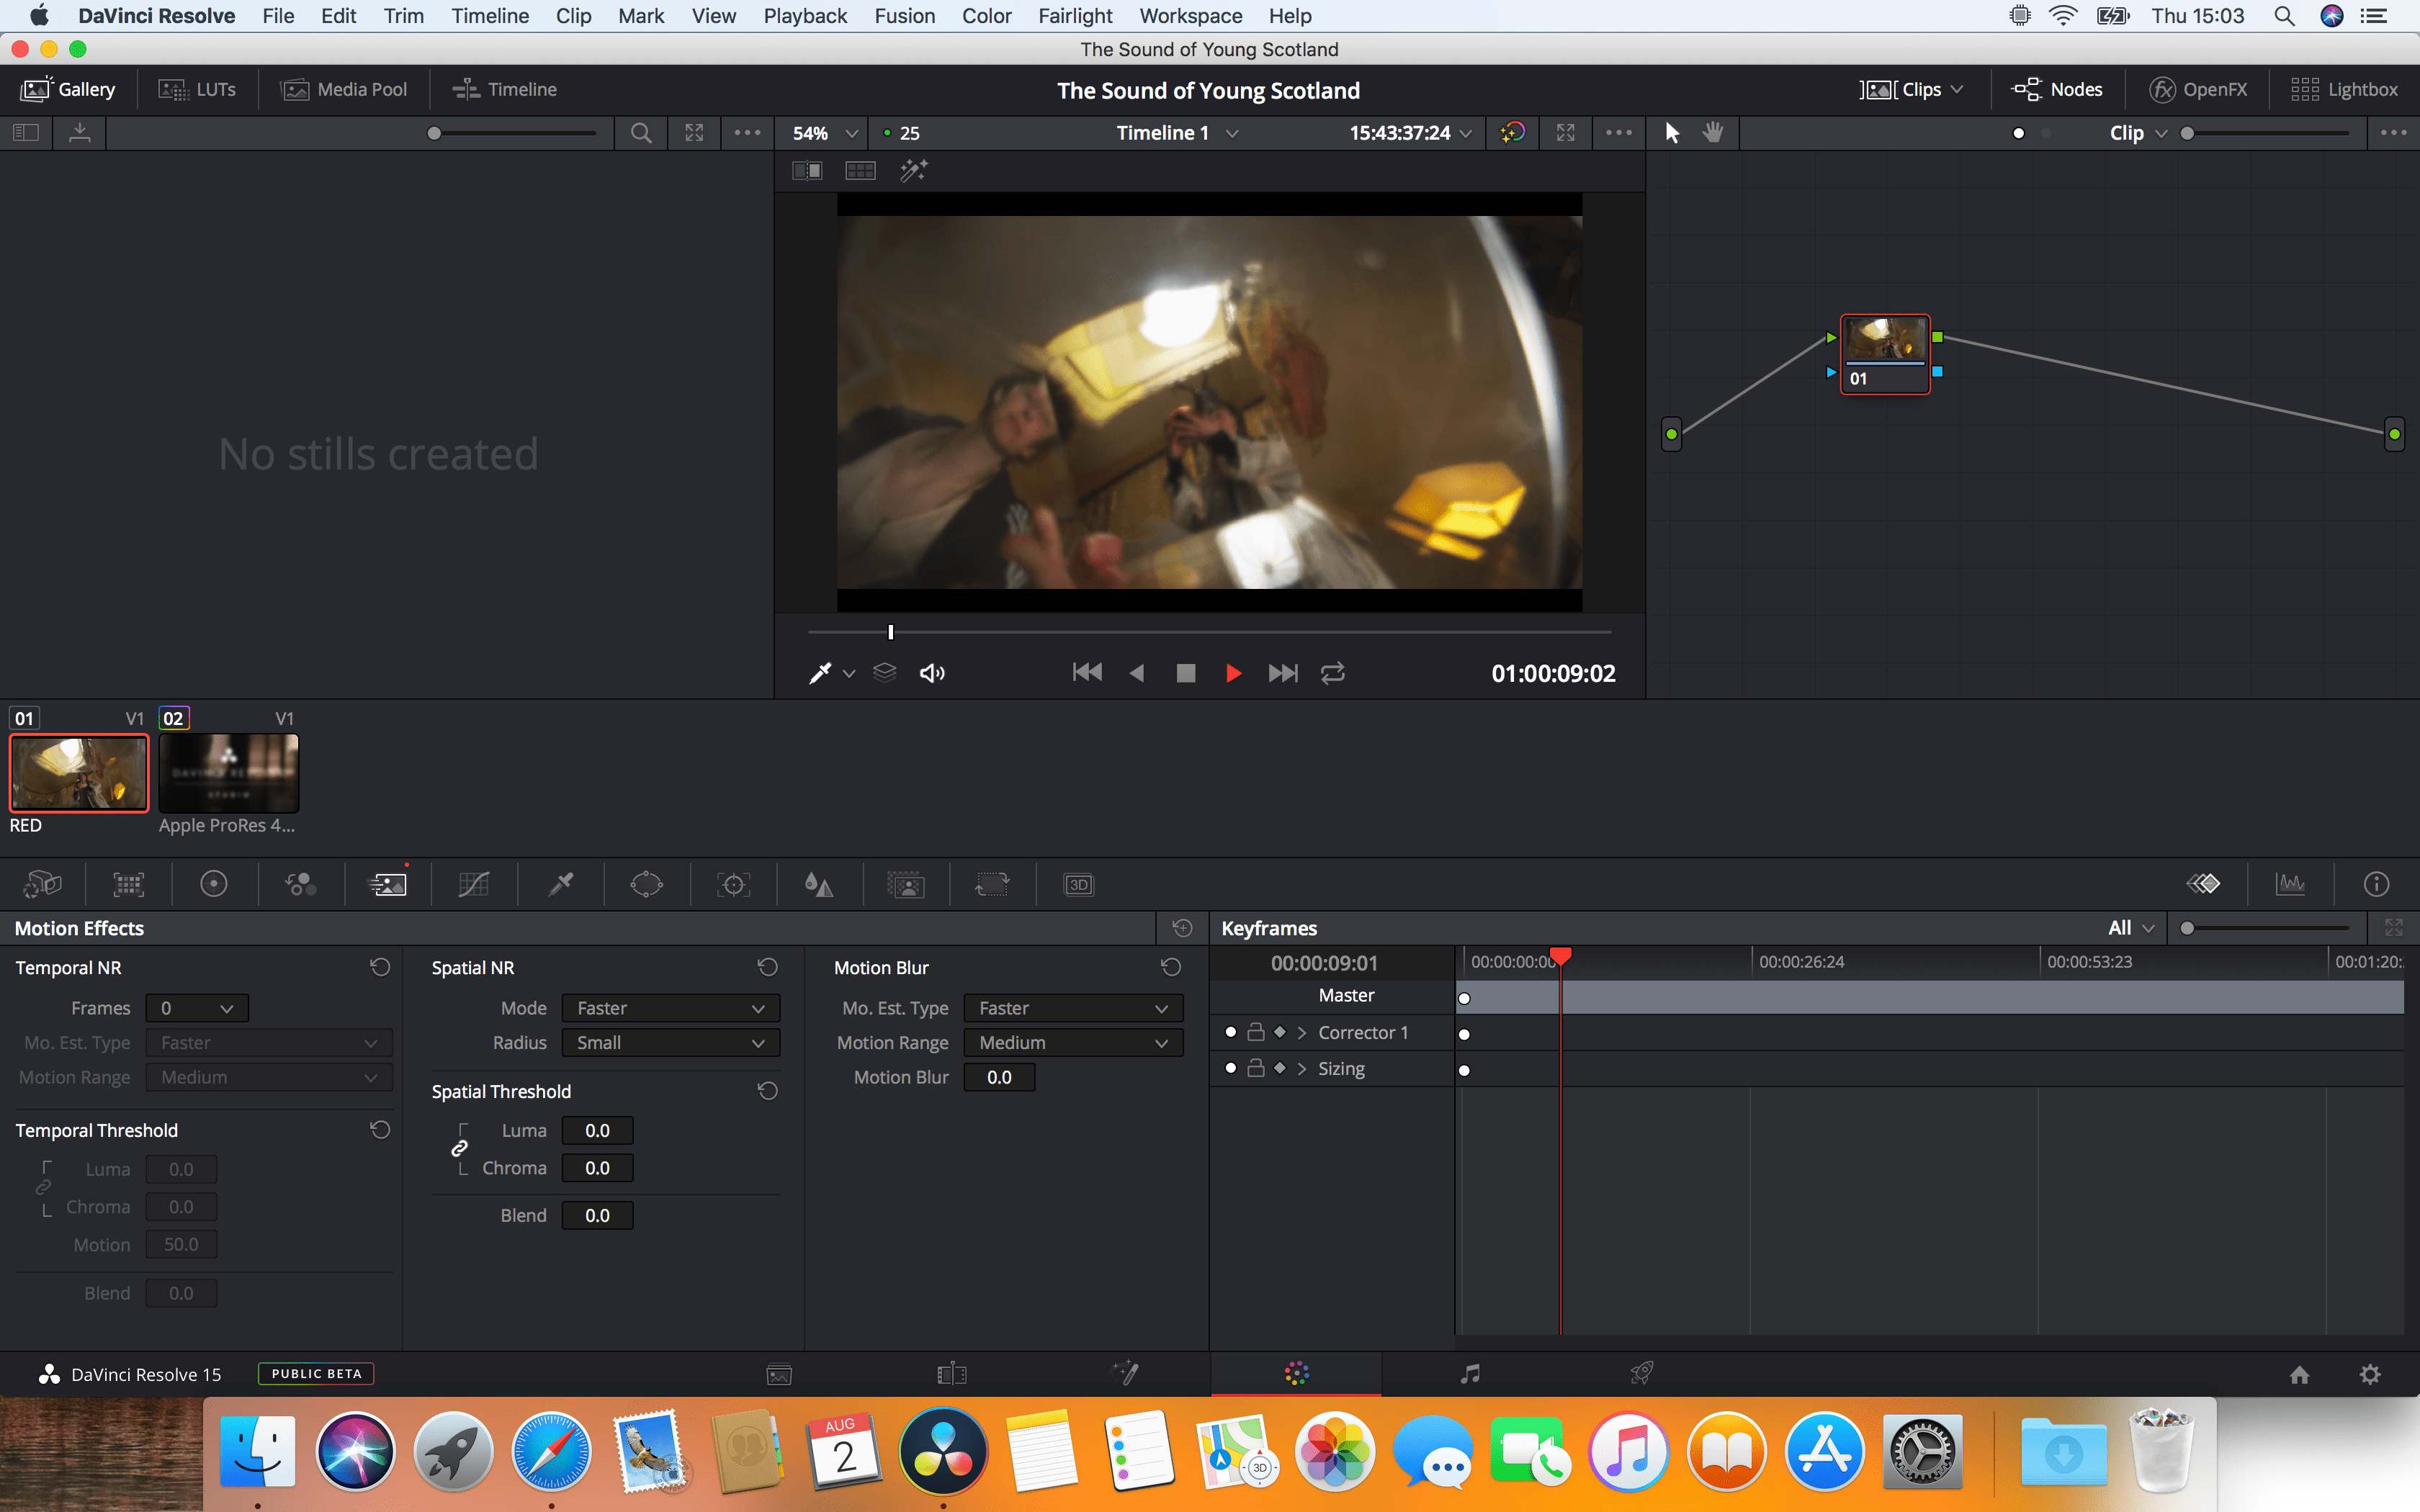The image size is (2420, 1512).
Task: Toggle the Spatial Threshold luma-chroma link
Action: (x=460, y=1148)
